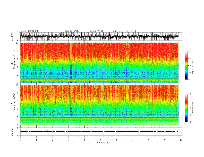Click time axis tick label "1"

click(36, 140)
